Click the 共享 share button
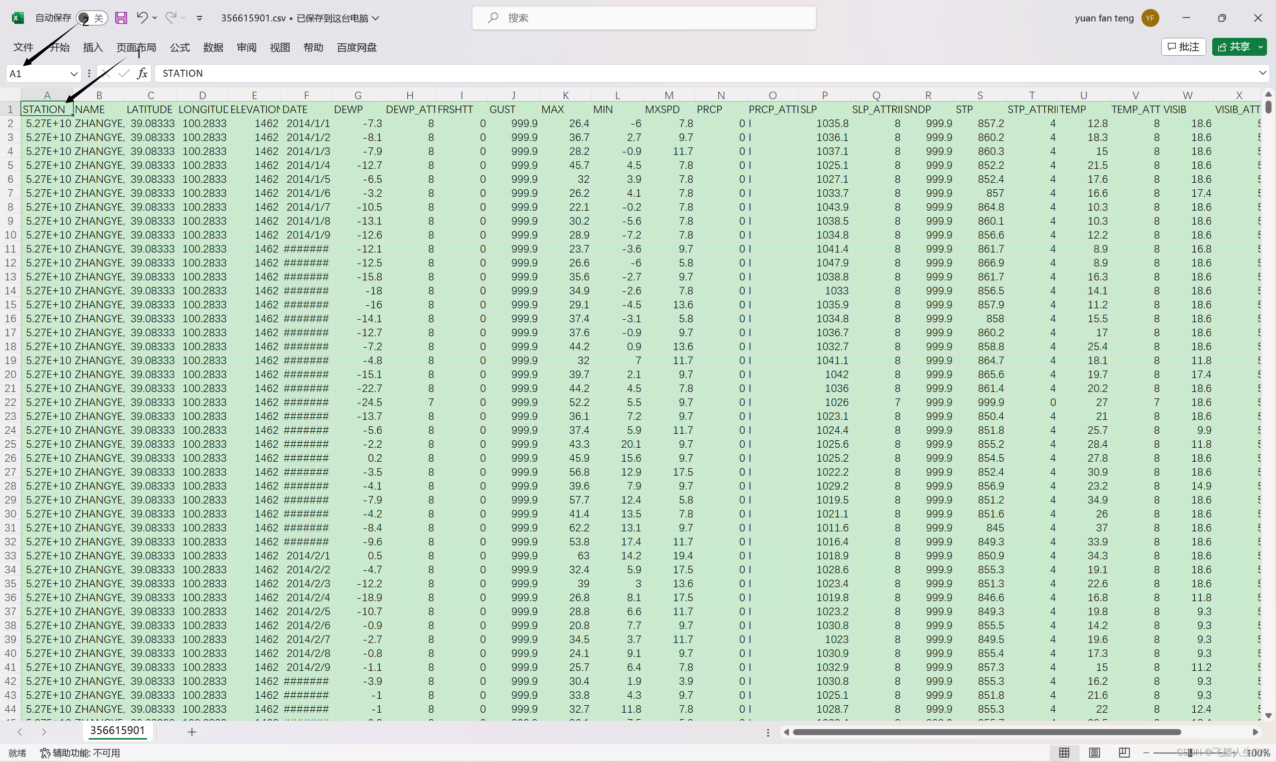 click(x=1234, y=47)
